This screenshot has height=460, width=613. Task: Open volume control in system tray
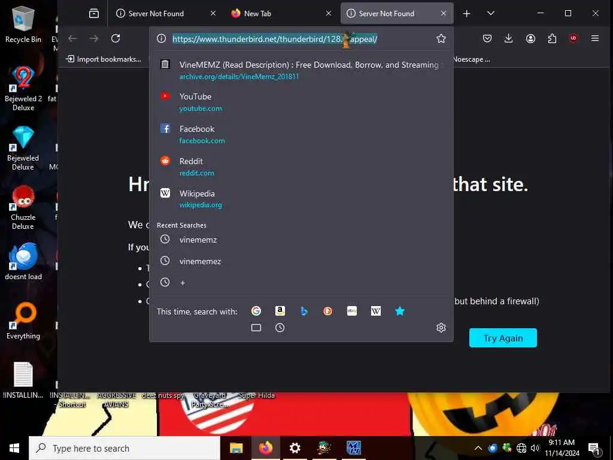[x=535, y=448]
